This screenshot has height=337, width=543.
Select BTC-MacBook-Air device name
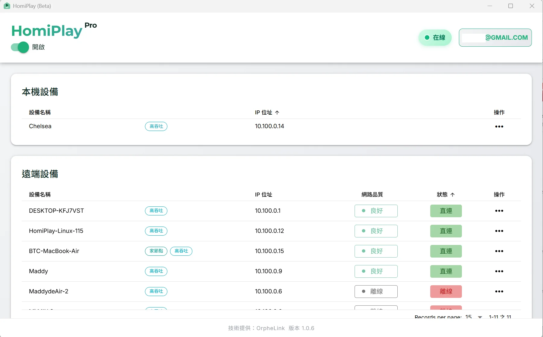pyautogui.click(x=54, y=251)
